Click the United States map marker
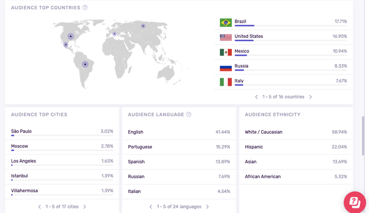Screen dimensions: 369x213 (71, 36)
